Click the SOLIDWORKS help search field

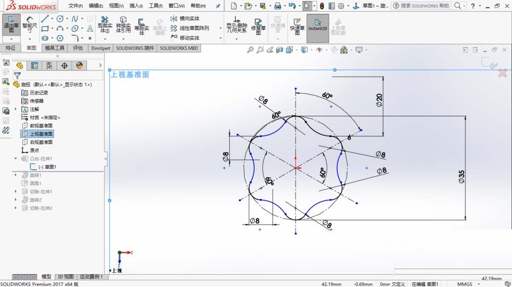(425, 6)
